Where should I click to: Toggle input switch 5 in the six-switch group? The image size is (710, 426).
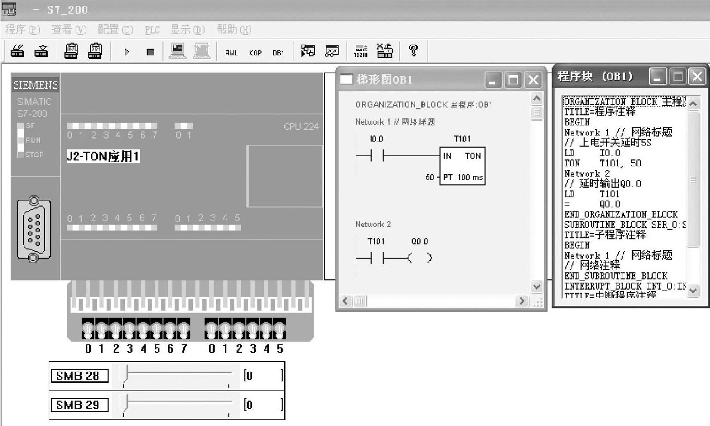(280, 329)
